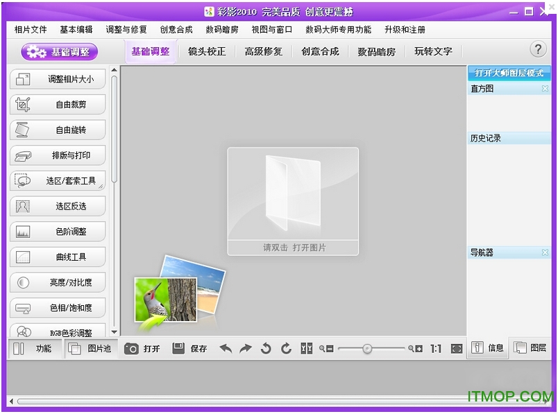Switch to the 玩转文字 tab
The height and width of the screenshot is (414, 558).
pos(433,51)
